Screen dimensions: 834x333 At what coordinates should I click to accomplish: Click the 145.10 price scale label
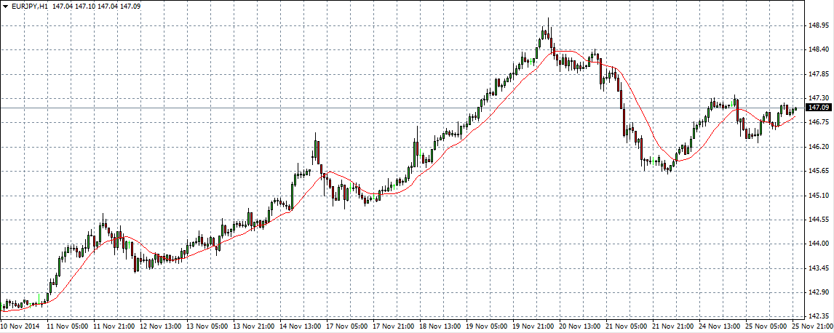(x=819, y=195)
